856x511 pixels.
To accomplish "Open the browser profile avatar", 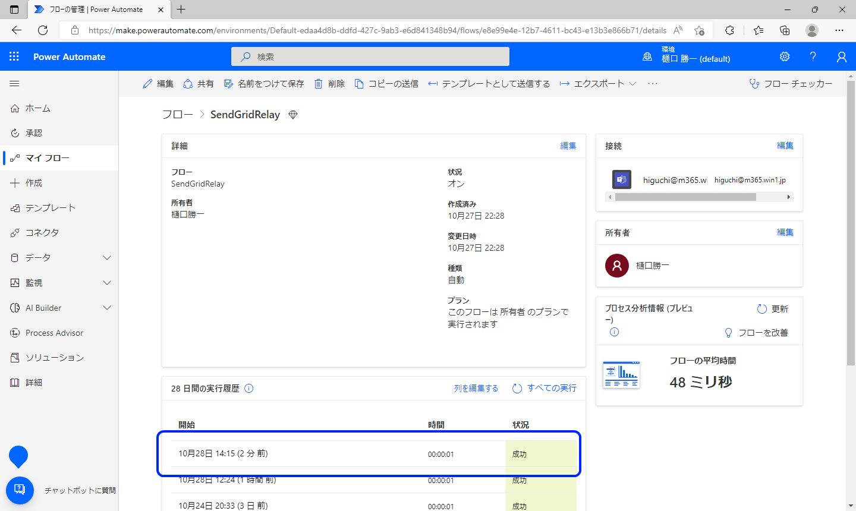I will pos(812,30).
